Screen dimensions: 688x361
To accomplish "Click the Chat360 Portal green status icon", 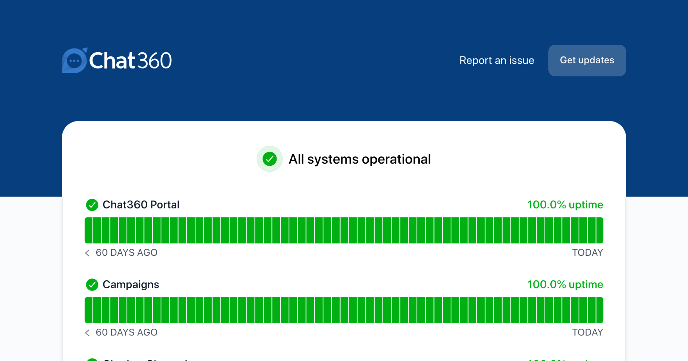I will click(92, 205).
